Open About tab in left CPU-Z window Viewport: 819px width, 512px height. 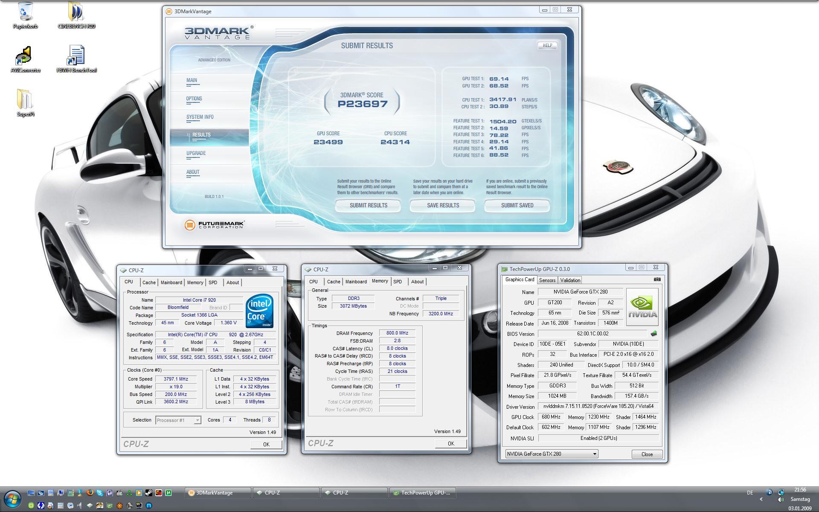(232, 282)
